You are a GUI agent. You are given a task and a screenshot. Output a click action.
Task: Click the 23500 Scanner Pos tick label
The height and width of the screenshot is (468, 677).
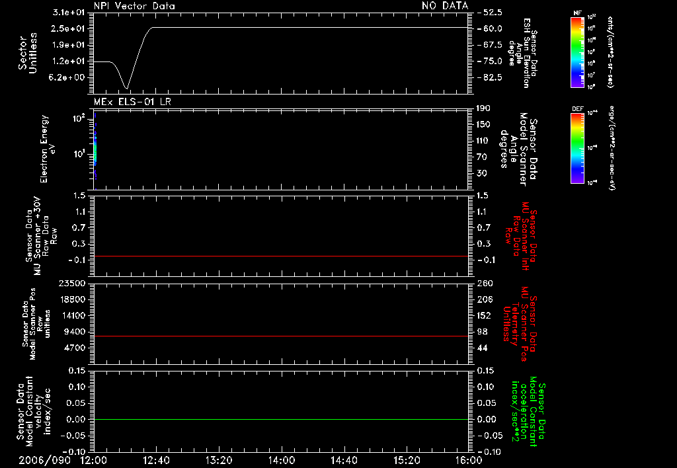(72, 283)
